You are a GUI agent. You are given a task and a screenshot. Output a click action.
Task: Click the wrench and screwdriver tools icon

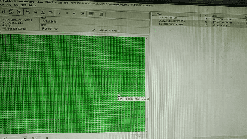[4, 12]
